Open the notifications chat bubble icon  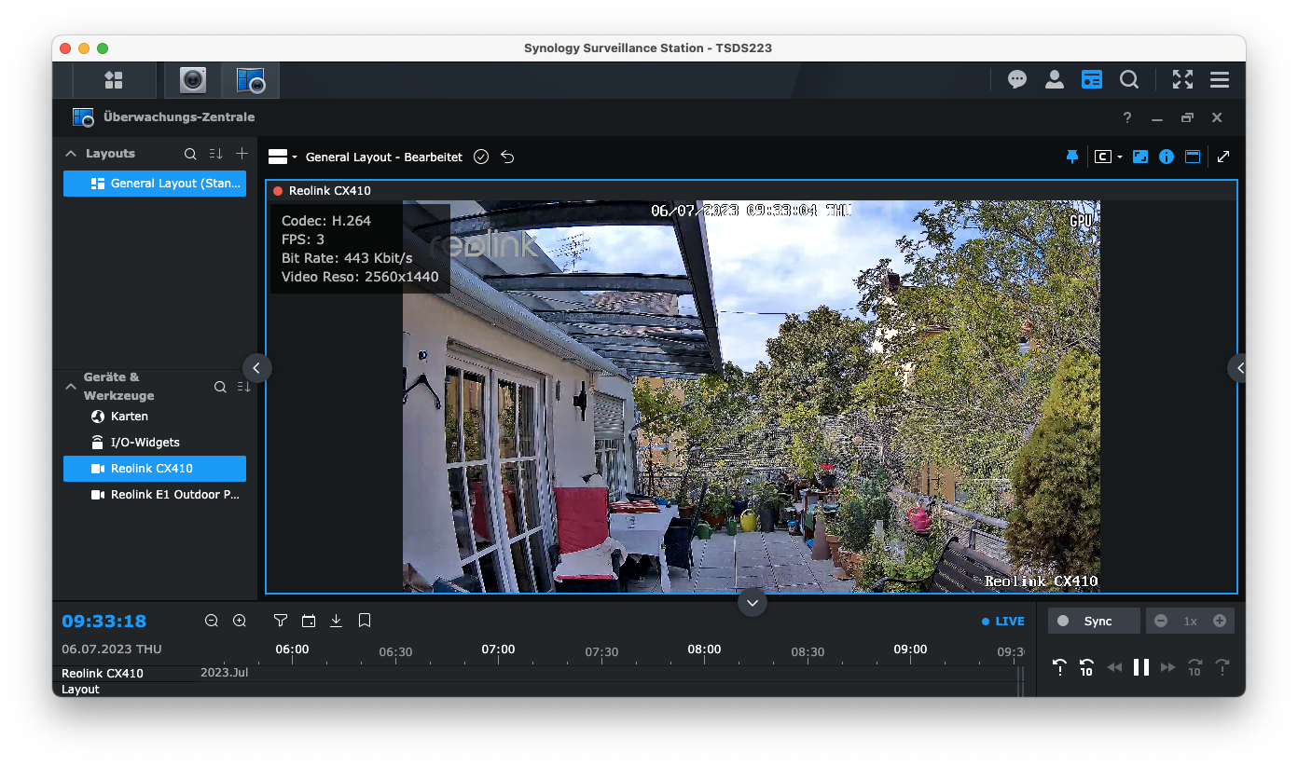point(1017,80)
